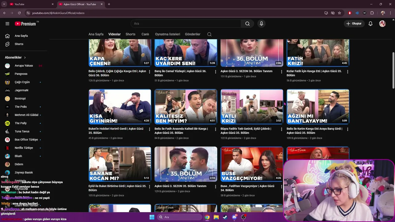Open the notifications bell

pos(371,24)
